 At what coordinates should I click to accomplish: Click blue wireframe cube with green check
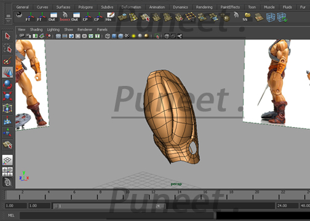[282, 17]
